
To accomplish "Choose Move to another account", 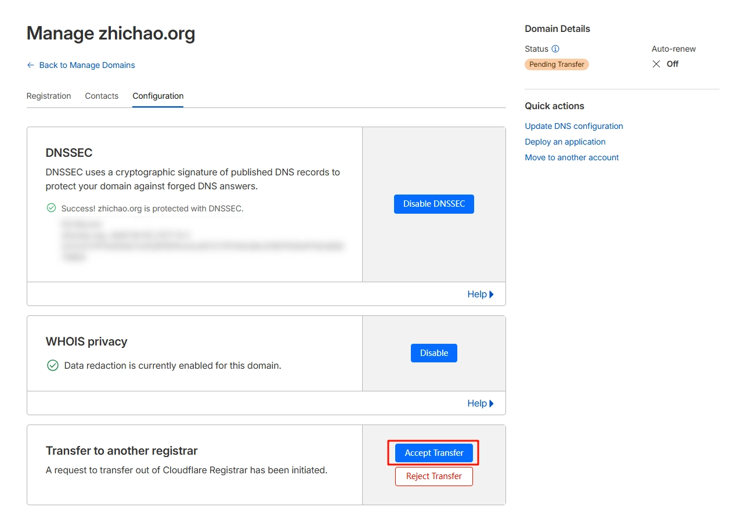I will coord(572,157).
